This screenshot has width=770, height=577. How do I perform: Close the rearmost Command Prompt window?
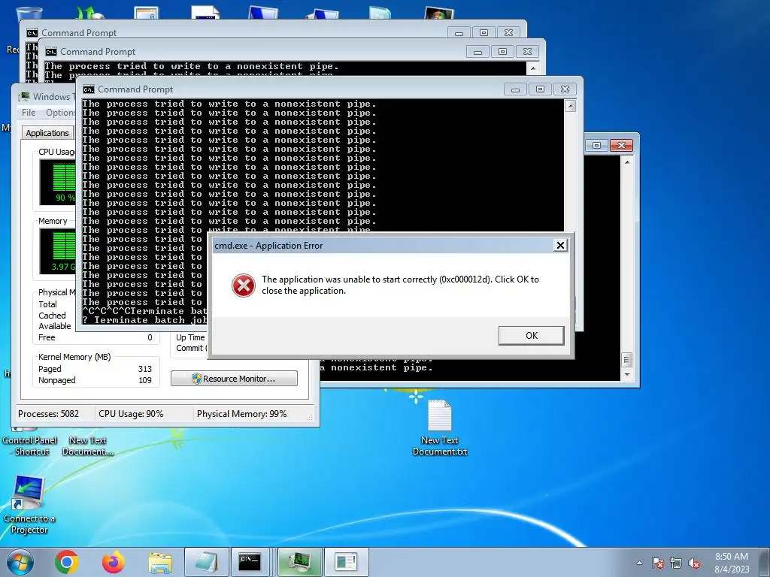coord(509,33)
